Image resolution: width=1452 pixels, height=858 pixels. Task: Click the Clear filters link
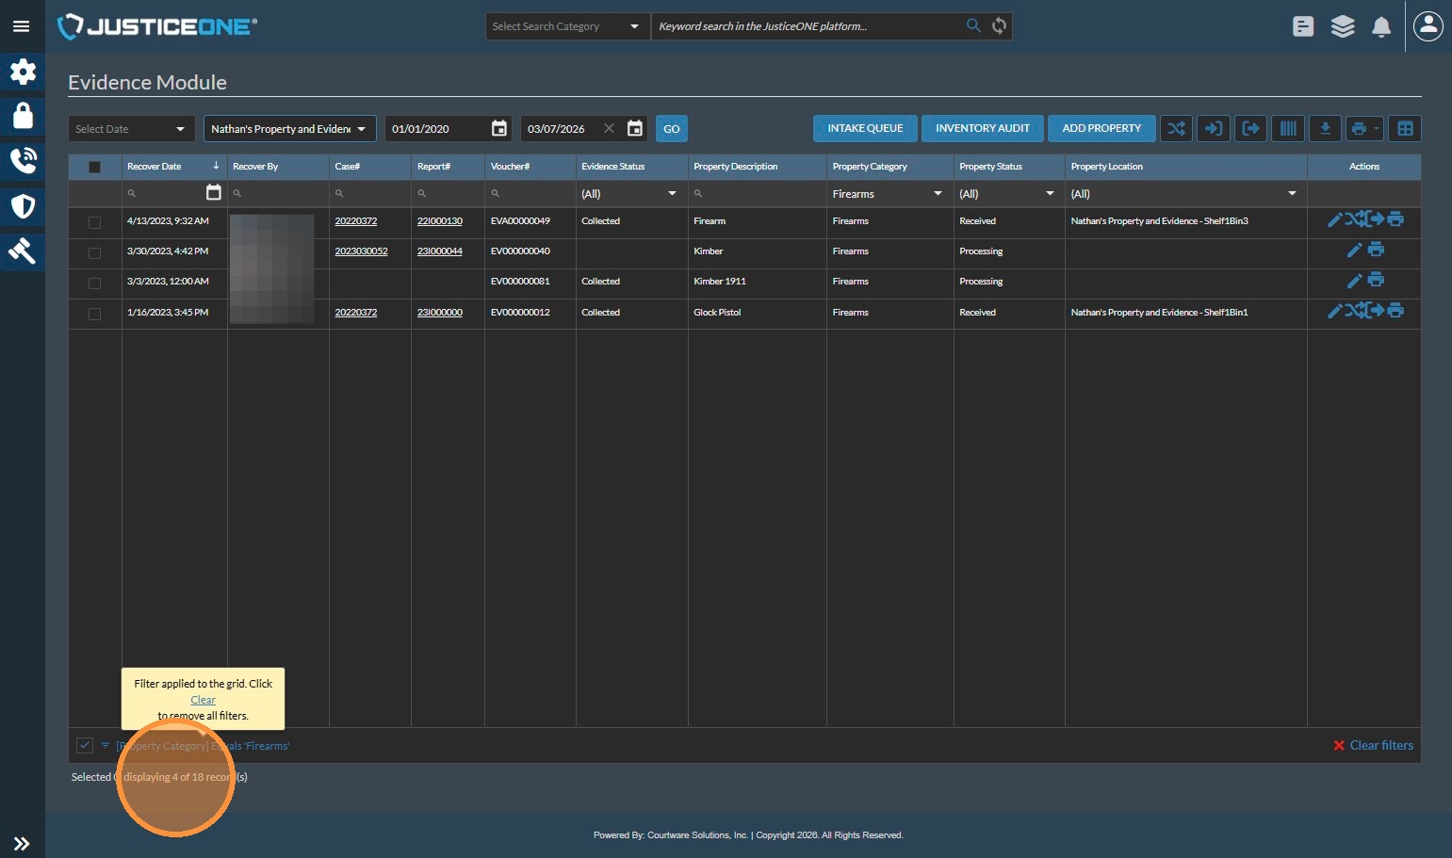pyautogui.click(x=1373, y=745)
